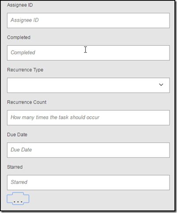Image resolution: width=177 pixels, height=213 pixels.
Task: Click the italic "Starred" placeholder text
Action: pos(19,182)
